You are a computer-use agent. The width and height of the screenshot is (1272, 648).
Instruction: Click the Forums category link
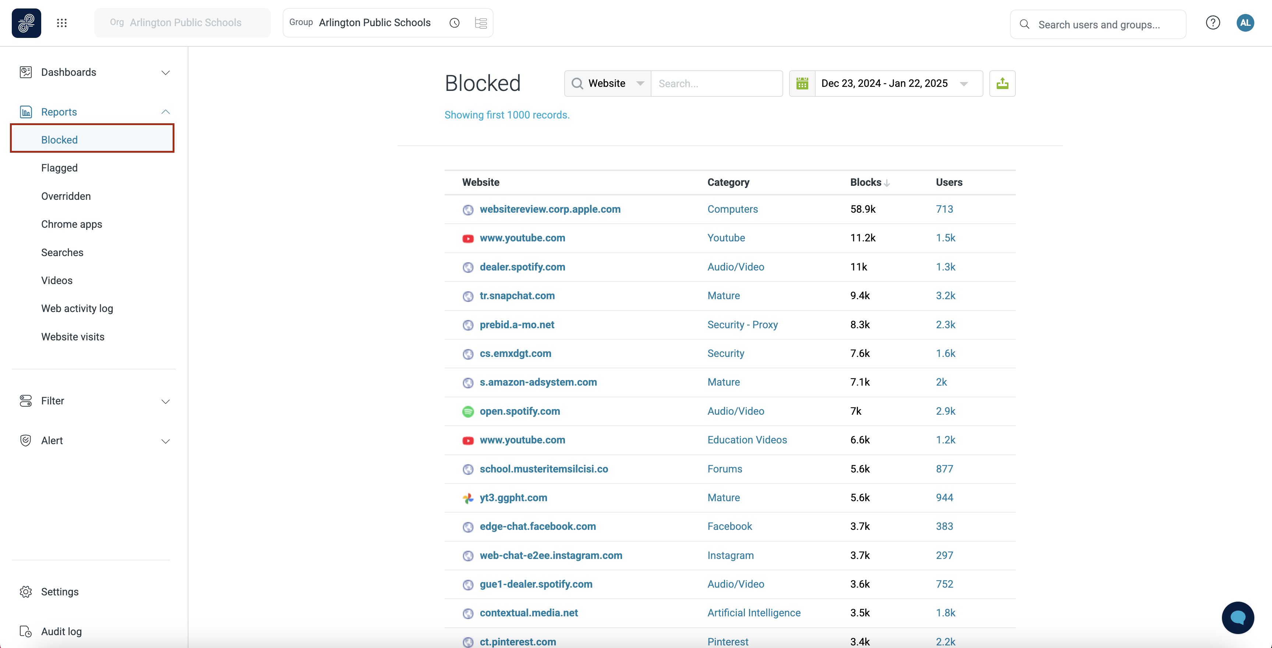[x=724, y=469]
